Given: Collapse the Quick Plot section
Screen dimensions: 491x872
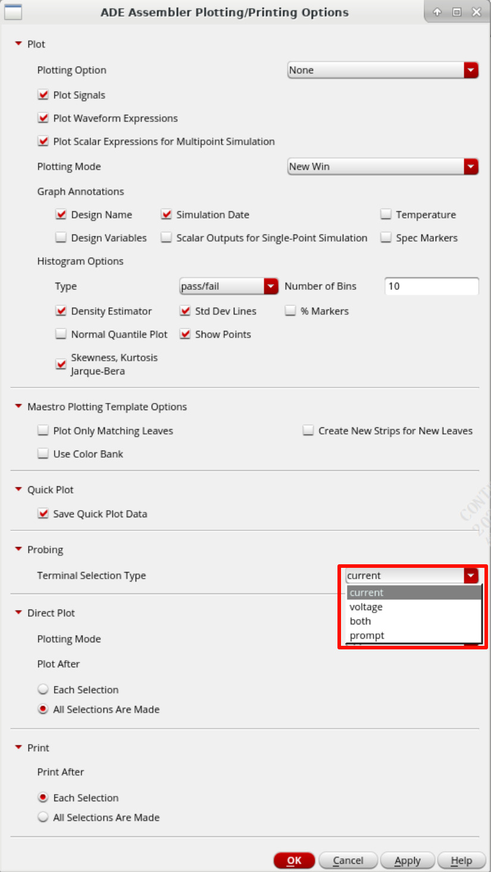Looking at the screenshot, I should (18, 489).
